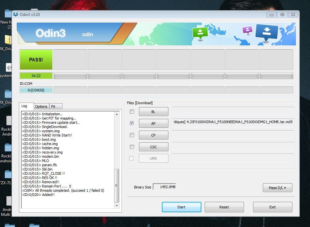This screenshot has height=227, width=310.
Task: Click the purple download icon in banner
Action: pos(248,30)
